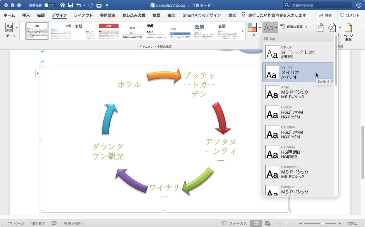Open the SmartArt のデザイン tab
Image resolution: width=365 pixels, height=227 pixels.
click(x=202, y=15)
